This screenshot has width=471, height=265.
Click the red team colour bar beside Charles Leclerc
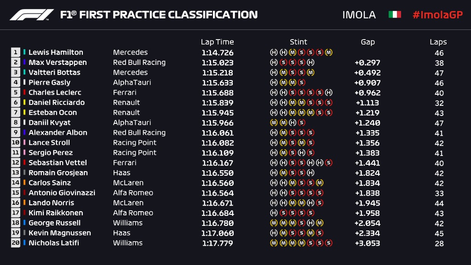[24, 92]
